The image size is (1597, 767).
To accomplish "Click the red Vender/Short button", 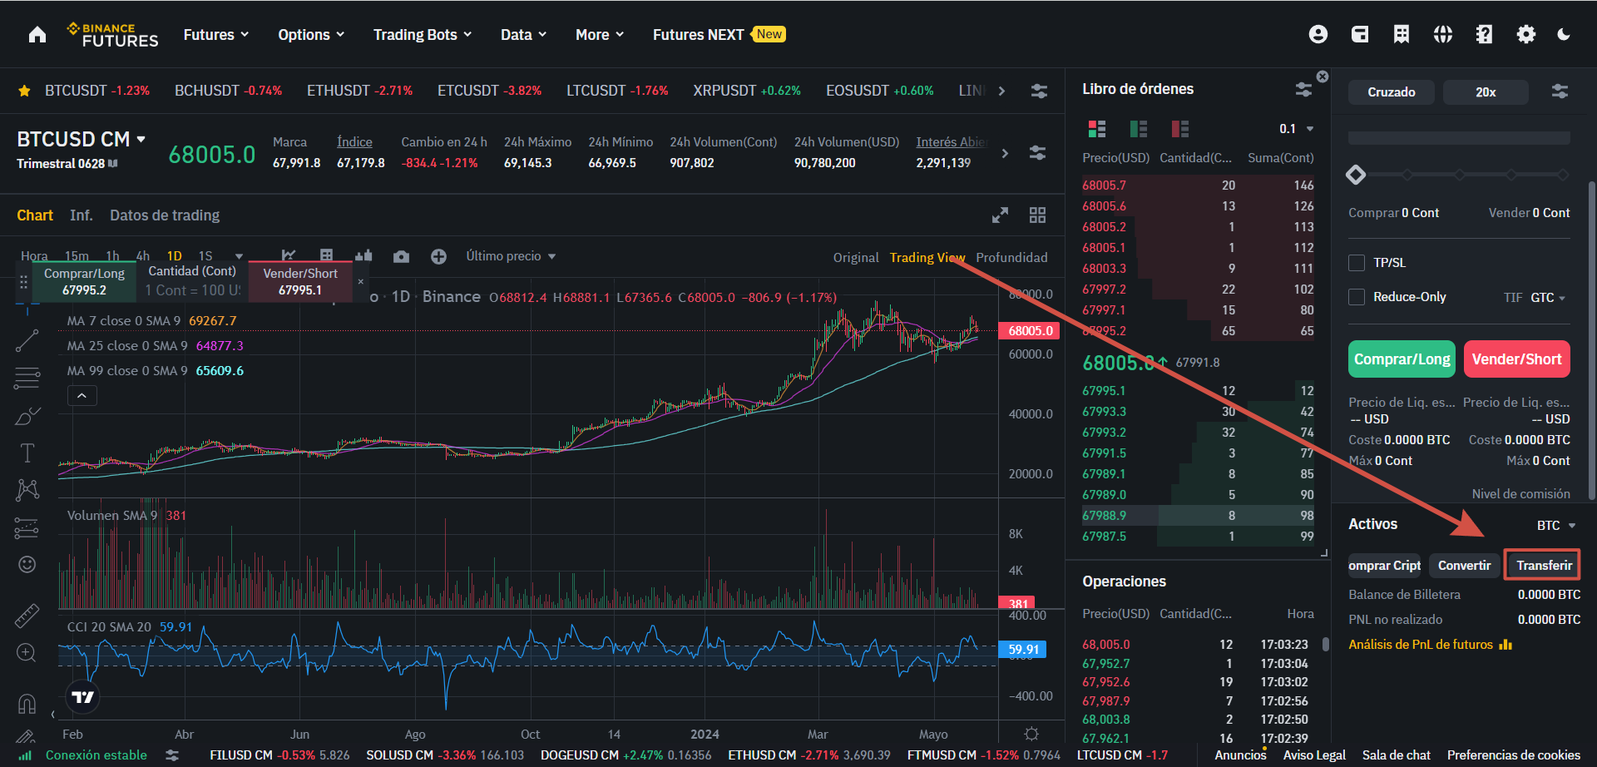I will (x=1516, y=359).
